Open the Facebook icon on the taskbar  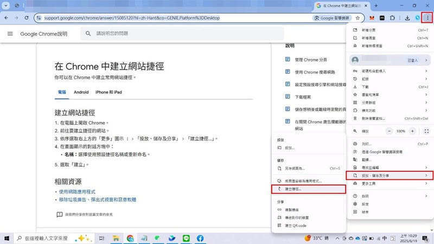[200, 238]
